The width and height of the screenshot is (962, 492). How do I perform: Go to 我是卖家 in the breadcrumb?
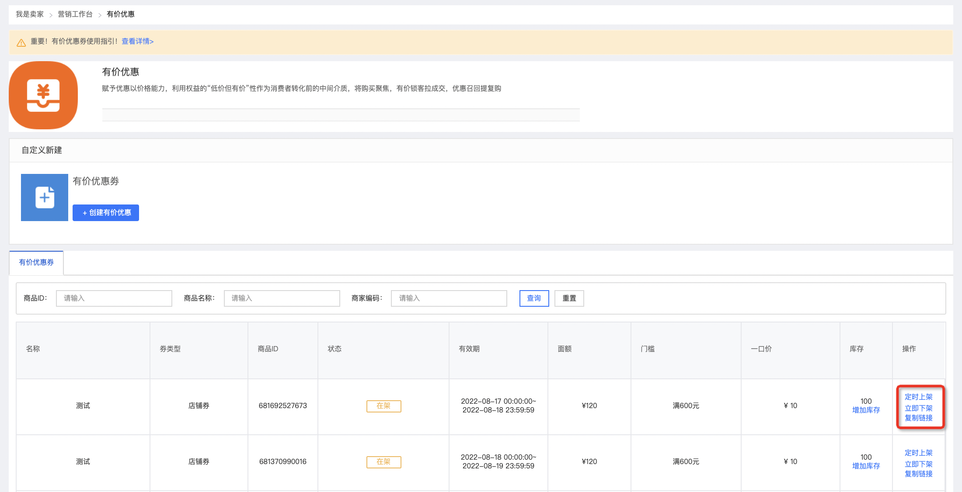pos(30,14)
